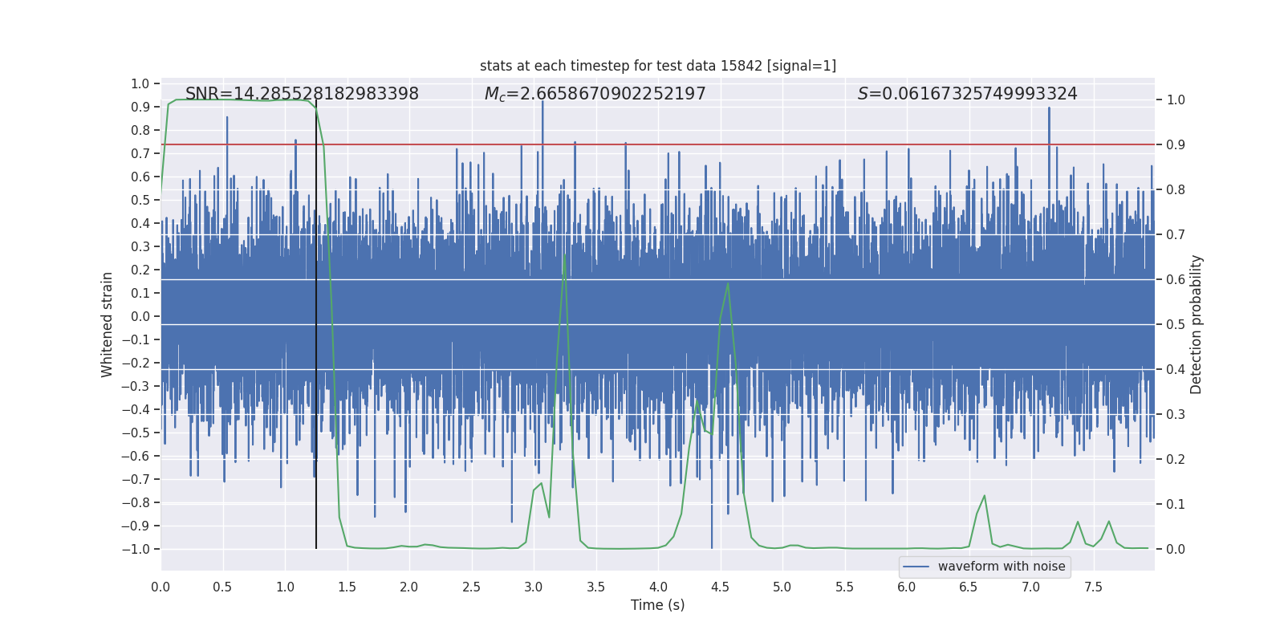Image resolution: width=1284 pixels, height=642 pixels.
Task: Click the 'Whitened strain' y-axis label
Action: (x=108, y=324)
